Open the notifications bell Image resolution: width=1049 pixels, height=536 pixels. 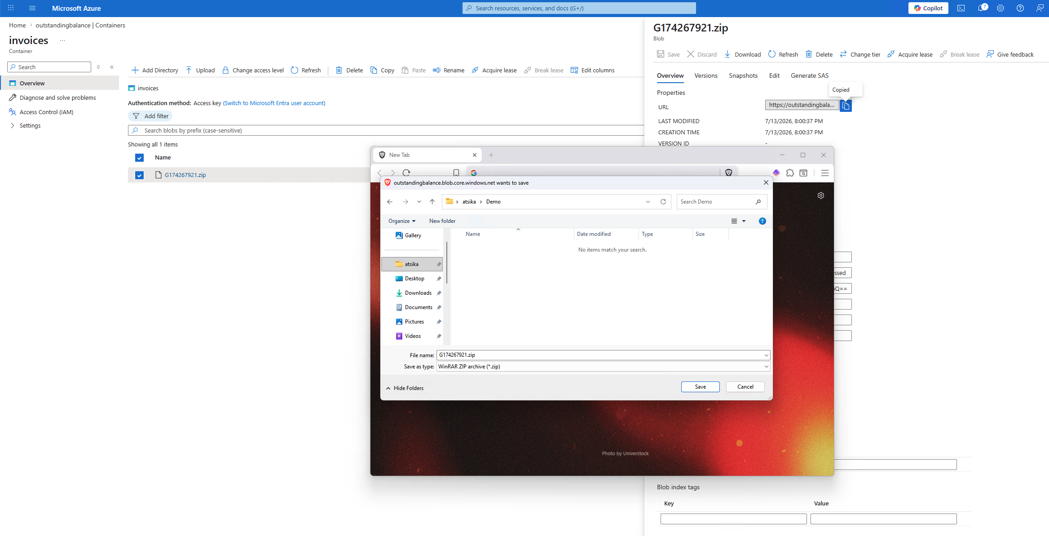point(982,8)
